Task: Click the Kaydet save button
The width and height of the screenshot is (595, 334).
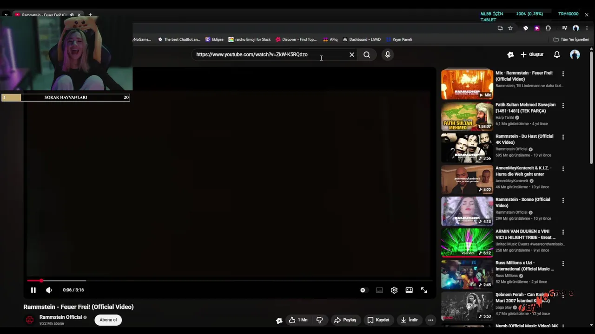Action: point(378,320)
